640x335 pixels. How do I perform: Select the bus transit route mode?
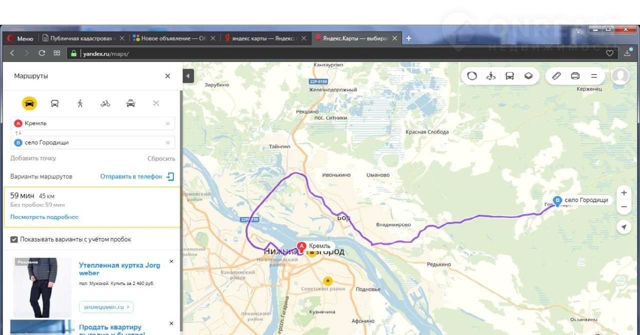click(55, 103)
